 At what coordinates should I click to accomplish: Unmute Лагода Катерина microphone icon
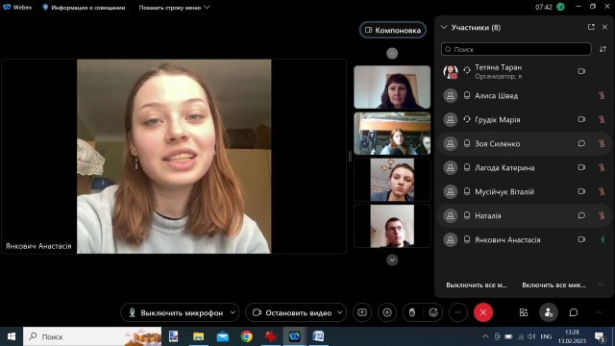[x=602, y=167]
